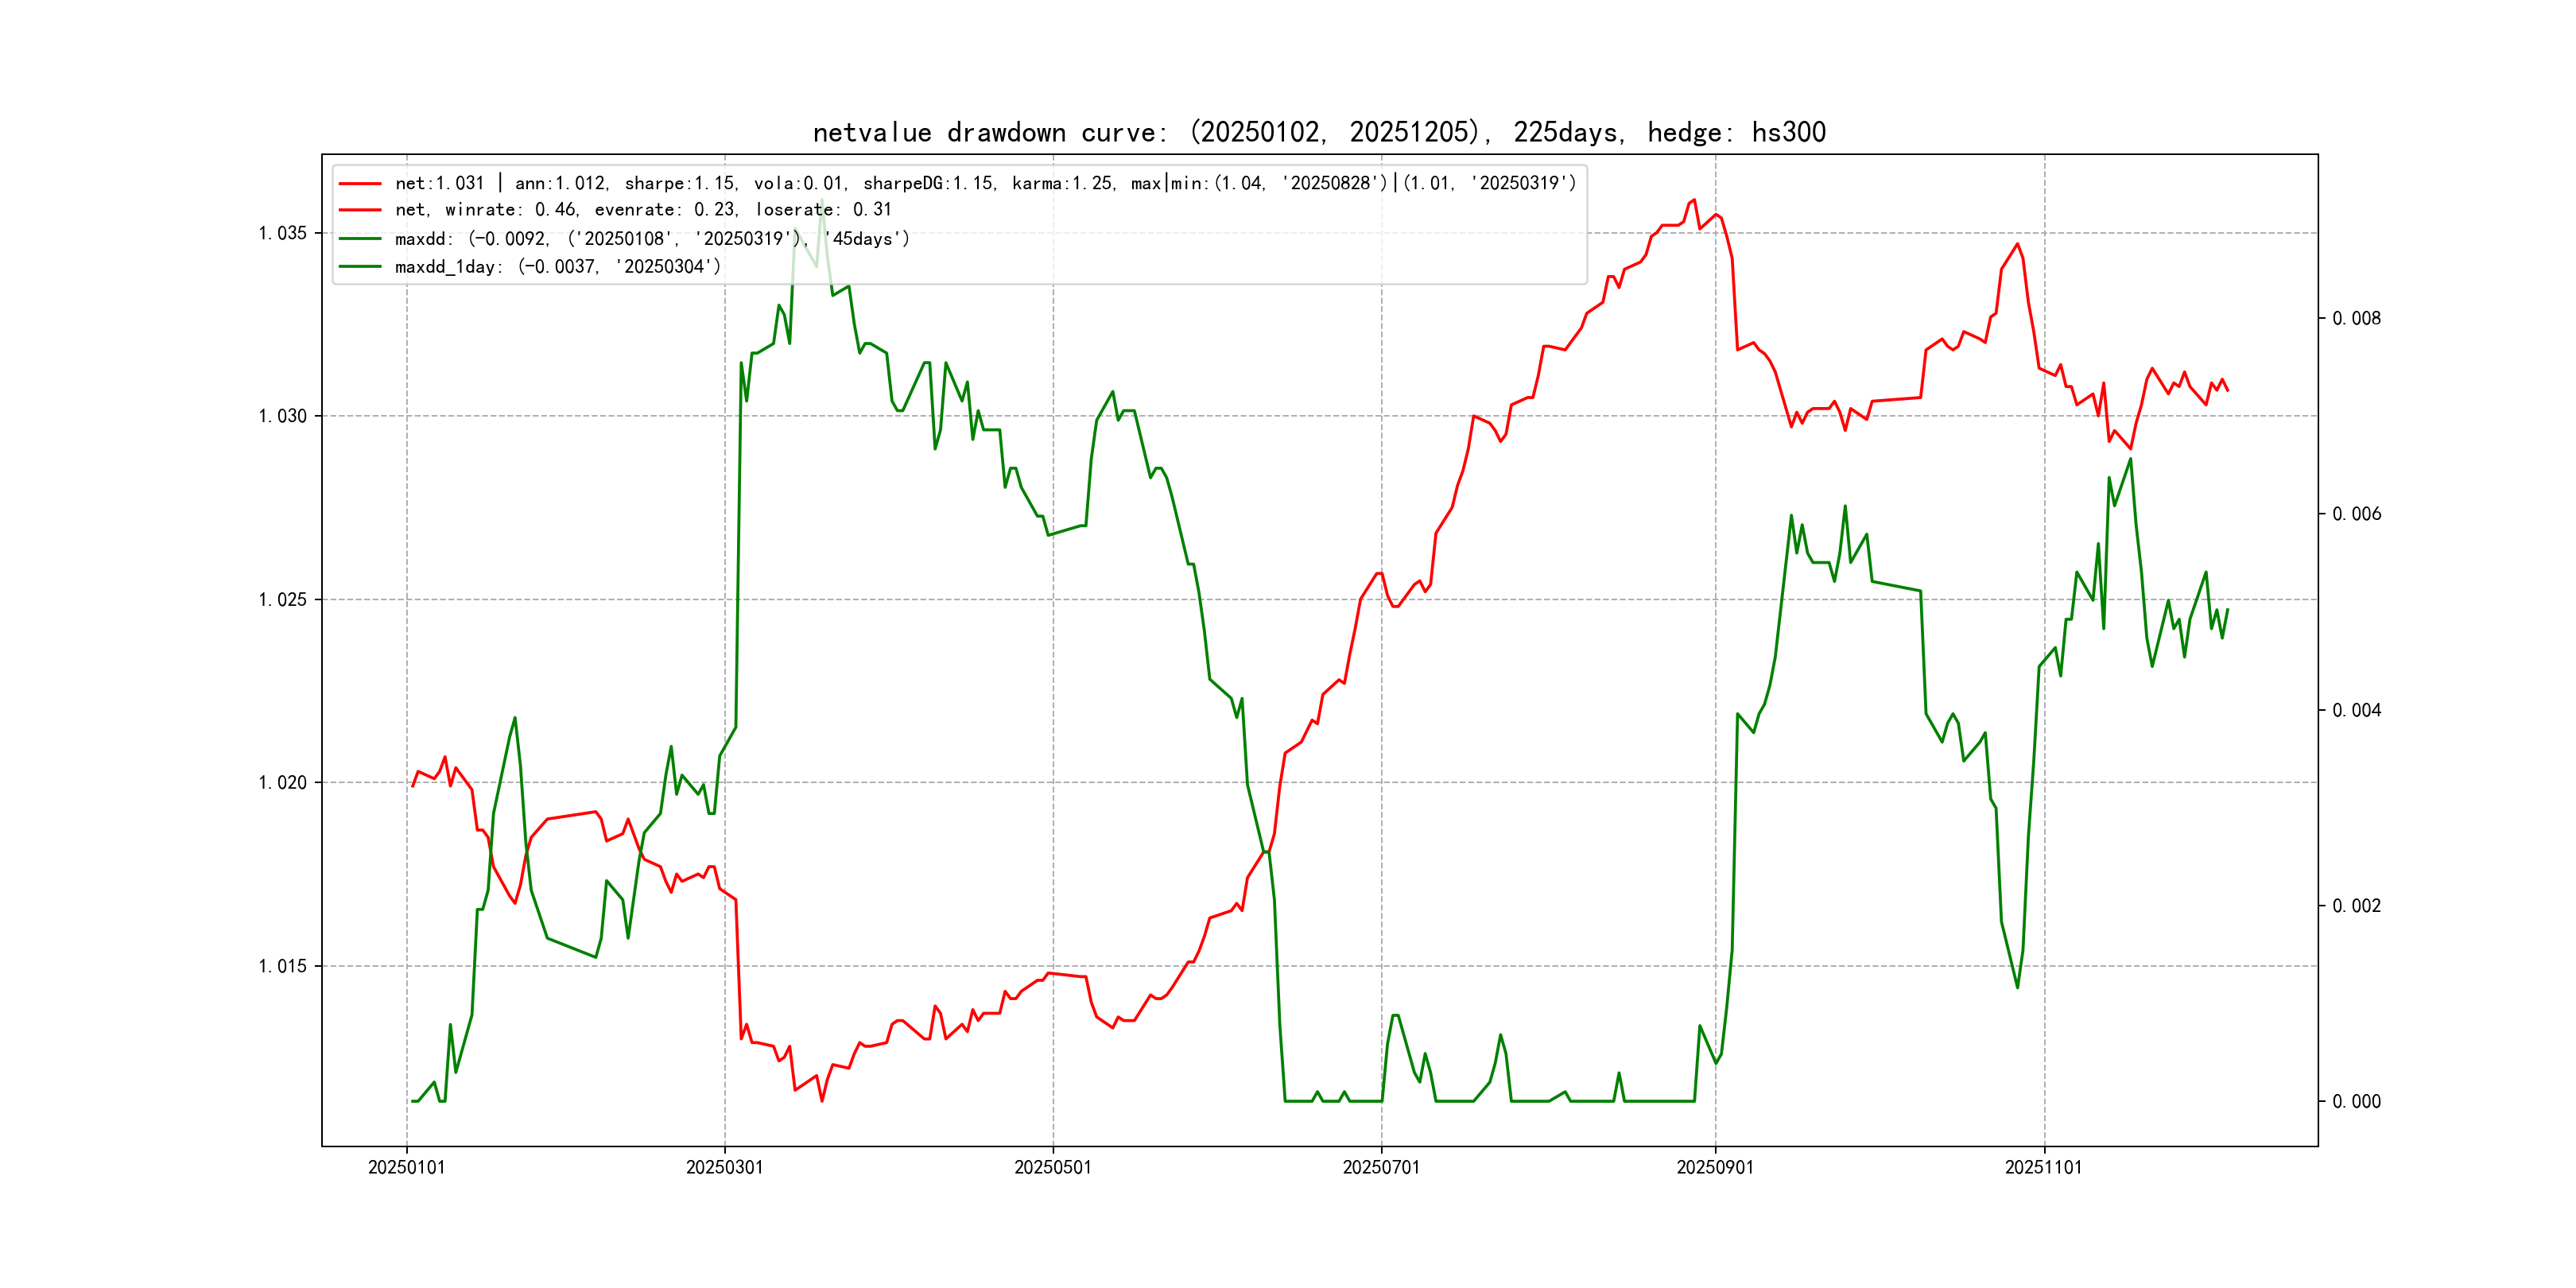Click the 0.004 right axis tick label
This screenshot has height=1288, width=2576.
click(2356, 710)
